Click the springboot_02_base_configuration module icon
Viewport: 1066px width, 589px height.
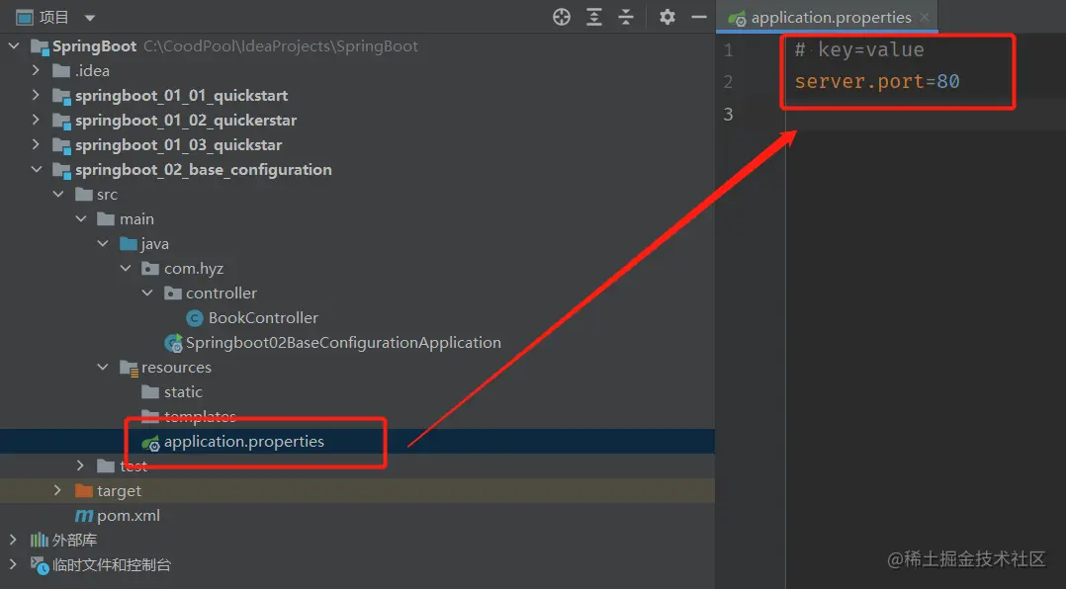point(62,171)
